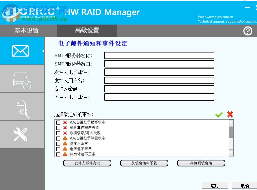Image resolution: width=257 pixels, height=190 pixels.
Task: Click the 存储到设定档 button
Action: coord(201,163)
